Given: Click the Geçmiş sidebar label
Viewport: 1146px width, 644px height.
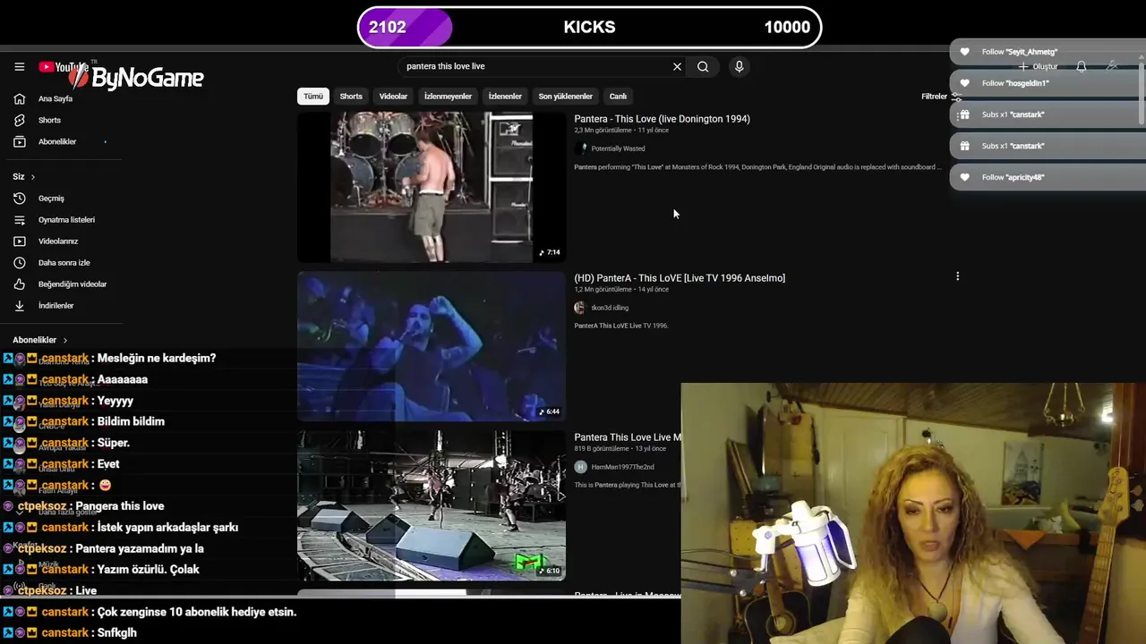Looking at the screenshot, I should click(51, 199).
